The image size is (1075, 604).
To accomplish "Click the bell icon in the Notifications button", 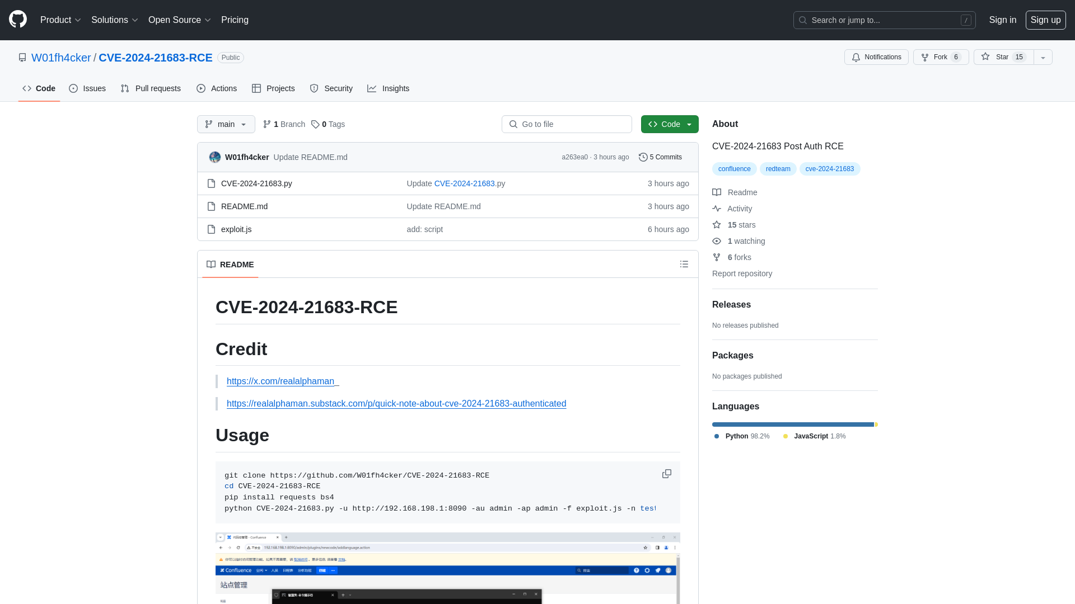I will (x=856, y=57).
